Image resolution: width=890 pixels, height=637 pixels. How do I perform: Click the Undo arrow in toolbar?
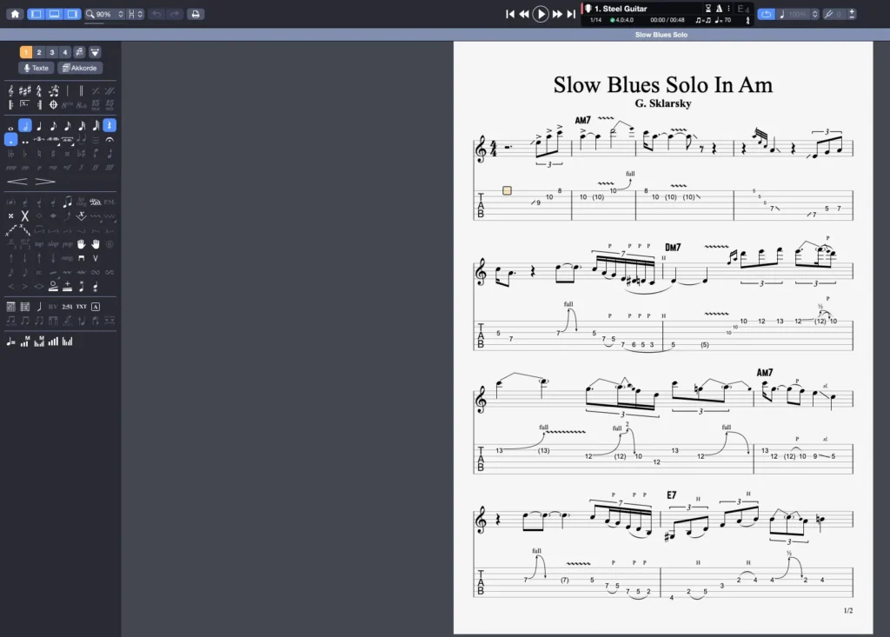156,14
